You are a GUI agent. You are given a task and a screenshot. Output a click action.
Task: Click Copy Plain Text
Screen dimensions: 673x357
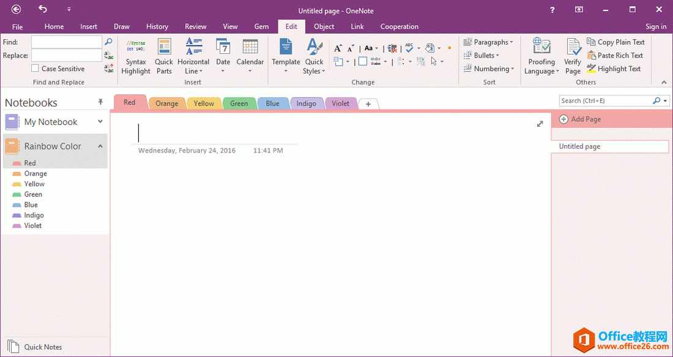616,42
